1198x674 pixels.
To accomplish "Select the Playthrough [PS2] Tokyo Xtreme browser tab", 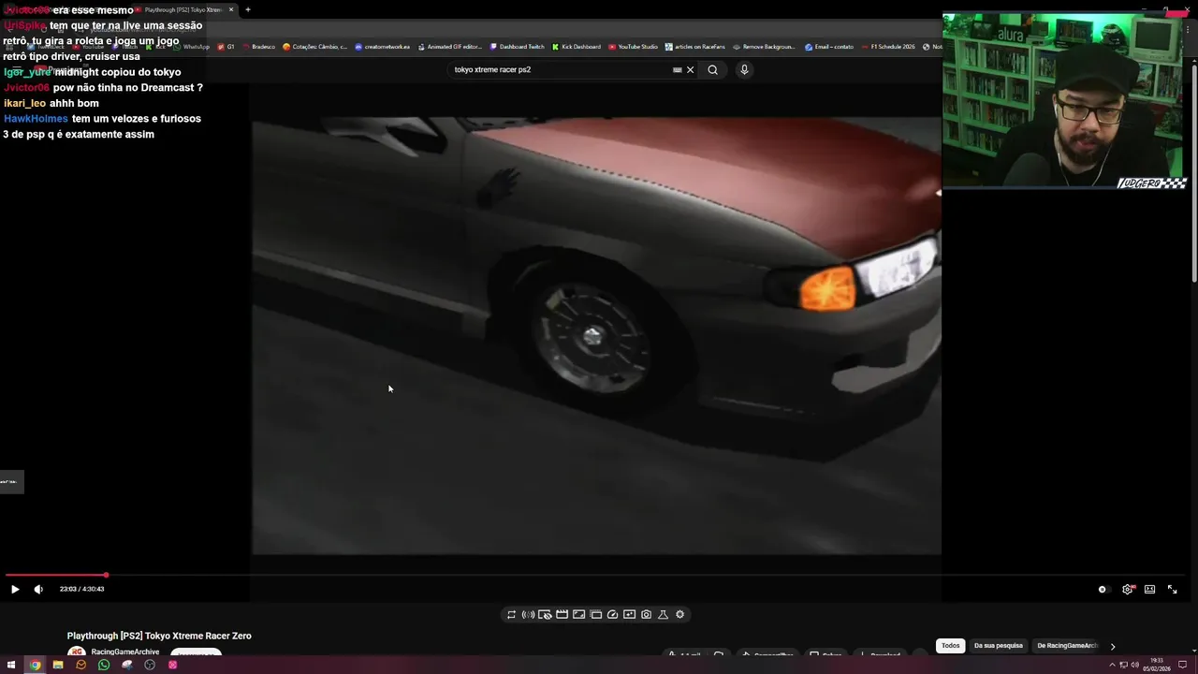I will point(183,9).
